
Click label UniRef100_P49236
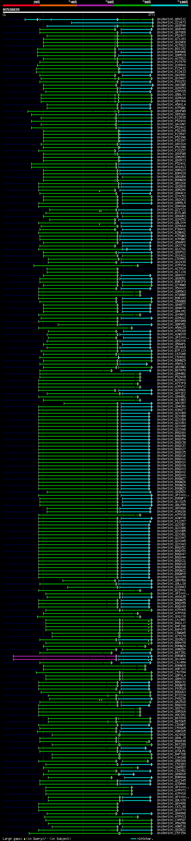[171, 699]
